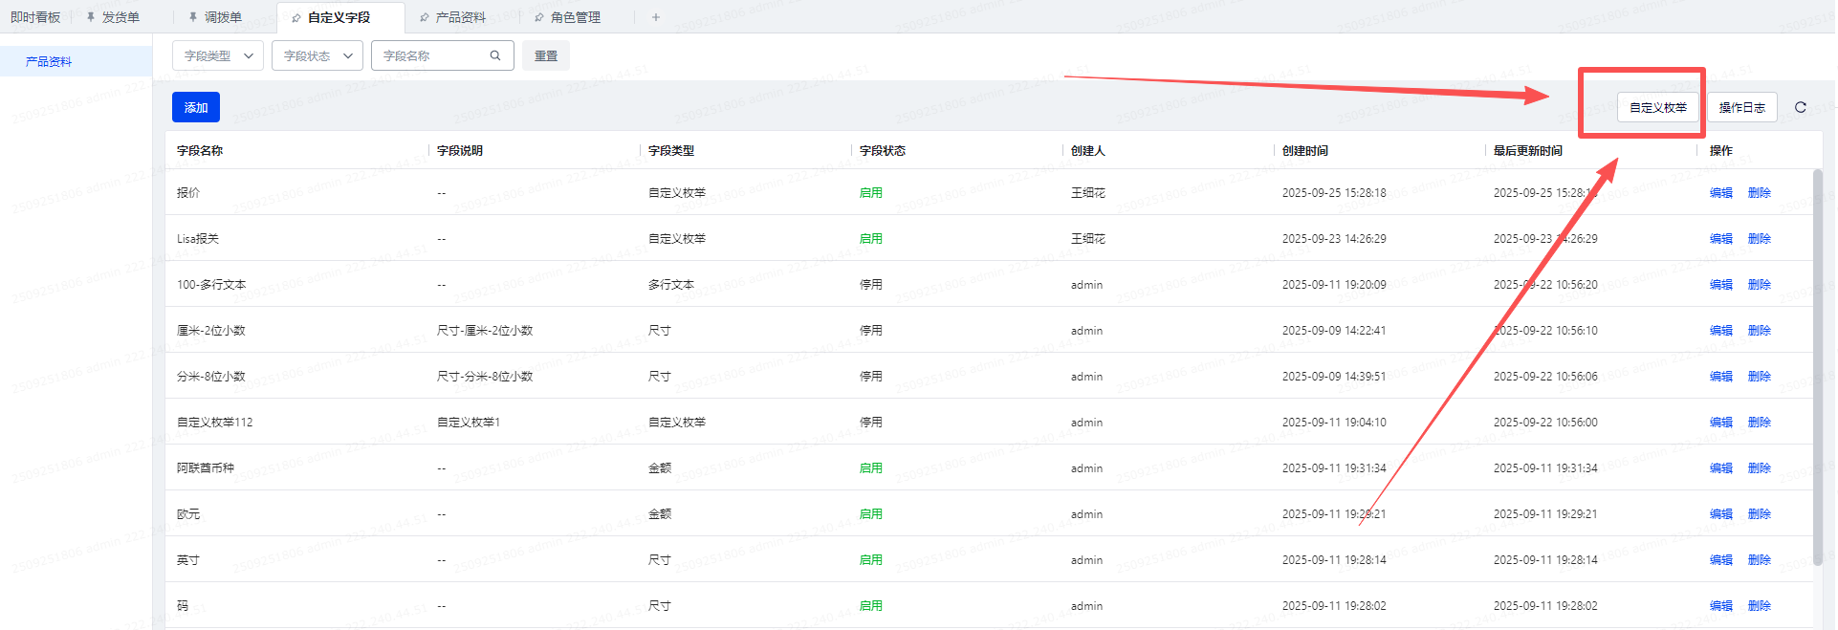This screenshot has height=630, width=1838.
Task: Delete the Lisa报关 row
Action: coord(1760,238)
